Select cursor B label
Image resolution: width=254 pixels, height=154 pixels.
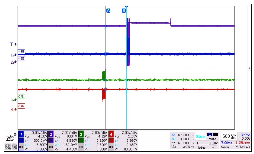click(x=124, y=11)
